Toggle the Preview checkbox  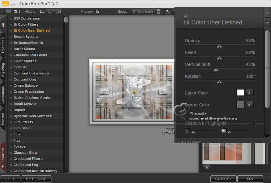pyautogui.click(x=97, y=12)
